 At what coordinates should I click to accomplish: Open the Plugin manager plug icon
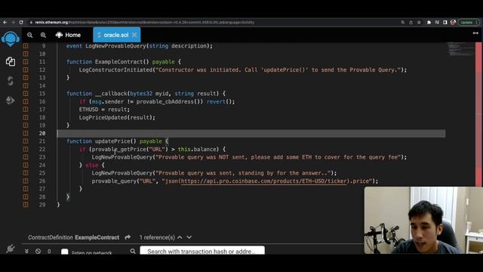[10, 248]
